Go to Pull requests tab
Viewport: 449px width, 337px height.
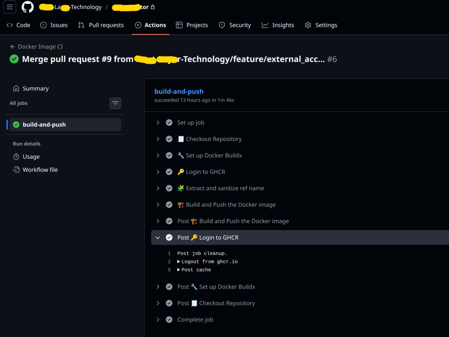click(x=101, y=25)
